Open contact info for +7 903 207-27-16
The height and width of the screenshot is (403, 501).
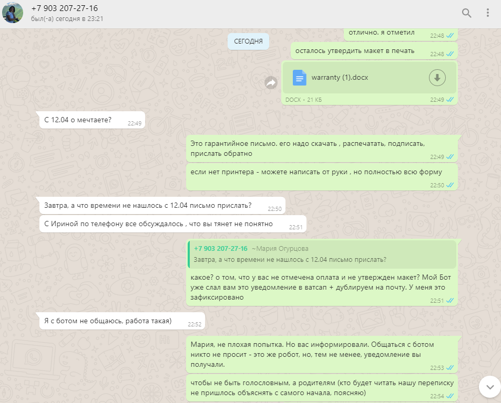point(65,8)
